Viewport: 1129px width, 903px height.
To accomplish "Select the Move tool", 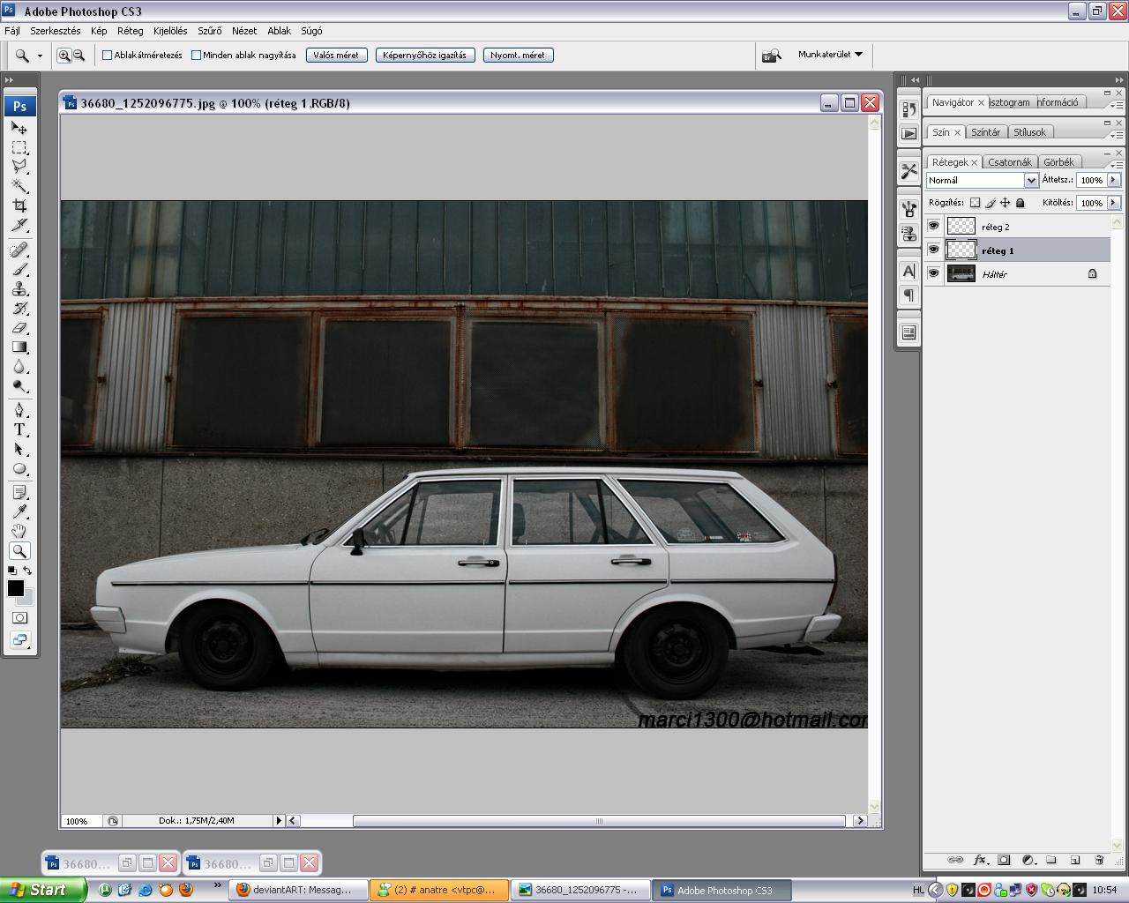I will pos(19,128).
